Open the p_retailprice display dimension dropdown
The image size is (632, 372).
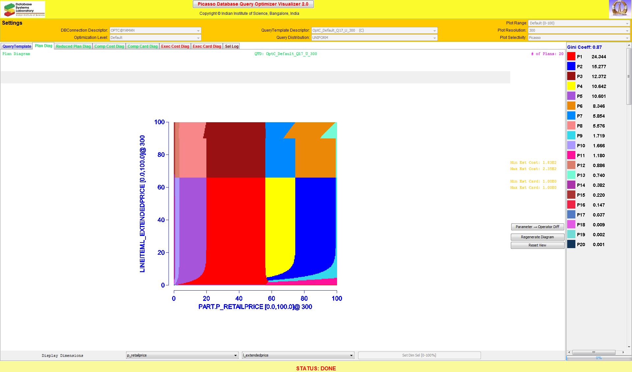pos(182,355)
